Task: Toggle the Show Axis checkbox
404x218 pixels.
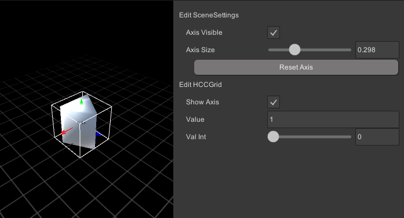Action: pos(274,102)
